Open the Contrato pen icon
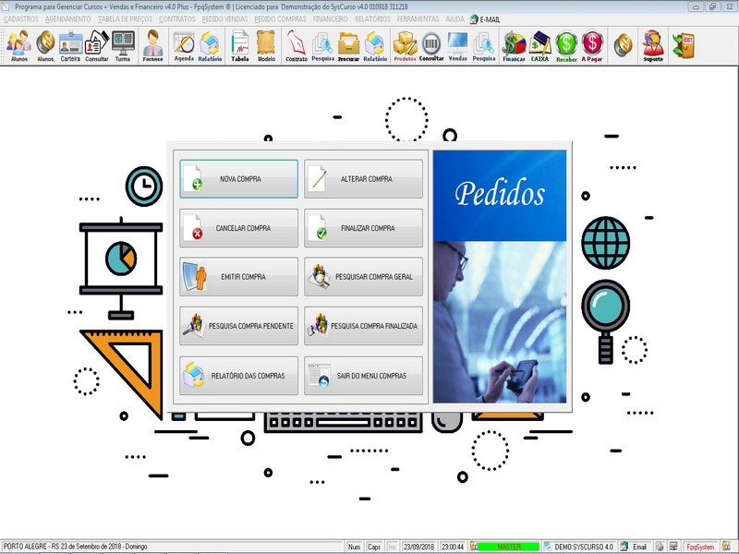Image resolution: width=739 pixels, height=554 pixels. pyautogui.click(x=297, y=45)
